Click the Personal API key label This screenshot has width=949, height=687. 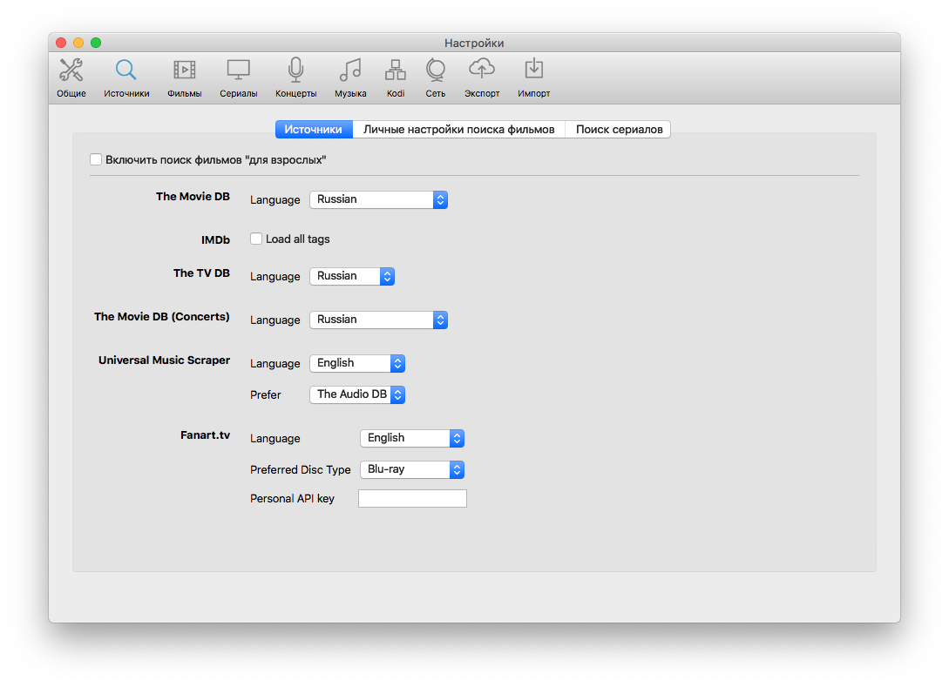coord(292,499)
